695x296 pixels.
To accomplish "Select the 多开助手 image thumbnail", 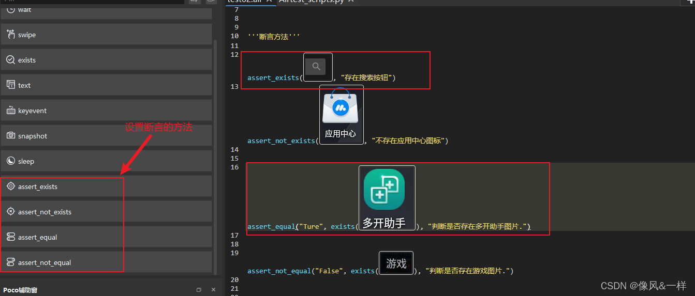I will click(x=387, y=198).
